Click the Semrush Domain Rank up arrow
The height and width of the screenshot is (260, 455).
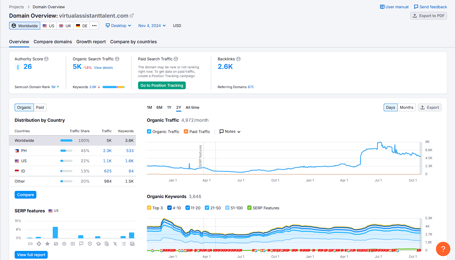58,87
